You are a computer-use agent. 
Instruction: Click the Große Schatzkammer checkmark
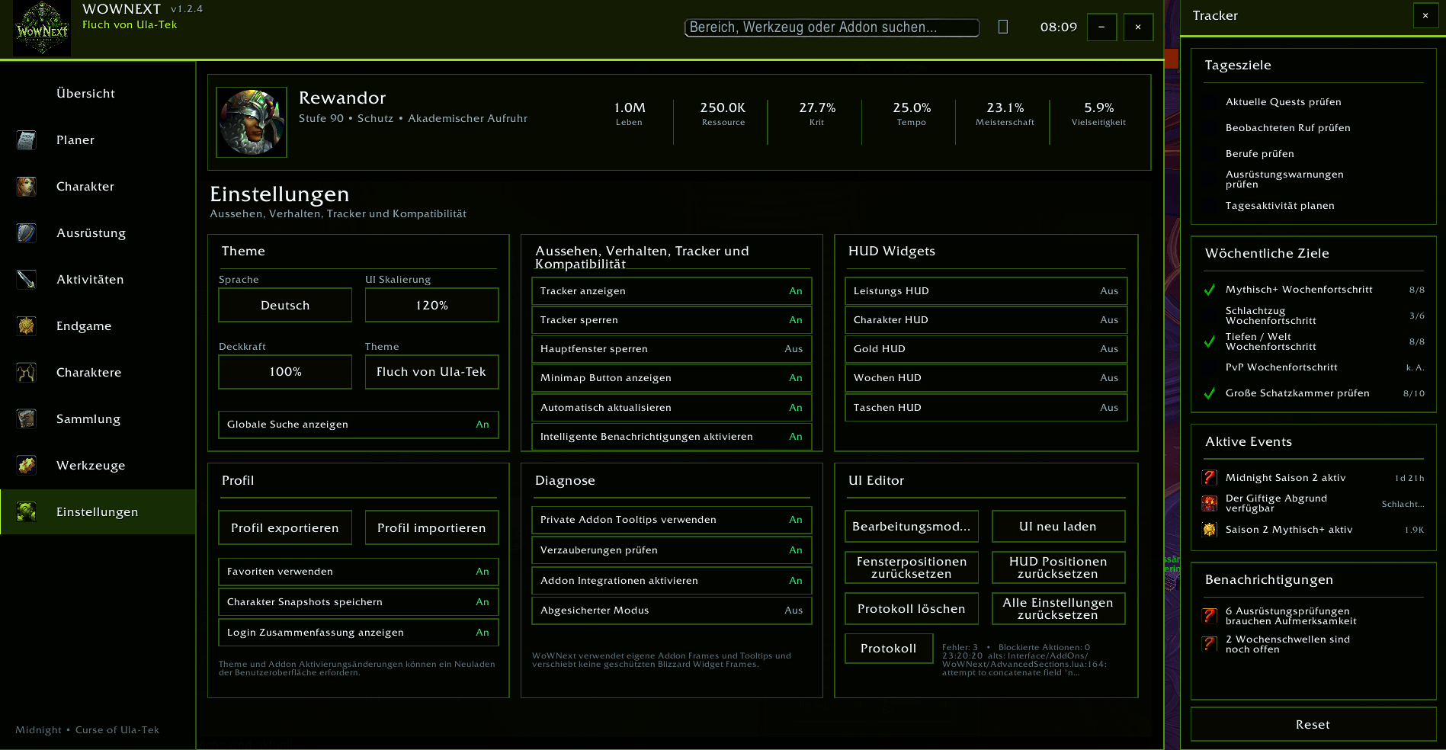coord(1210,393)
